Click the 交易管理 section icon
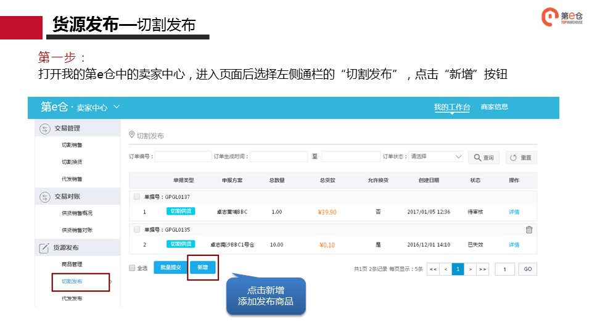The height and width of the screenshot is (333, 592). pos(44,129)
